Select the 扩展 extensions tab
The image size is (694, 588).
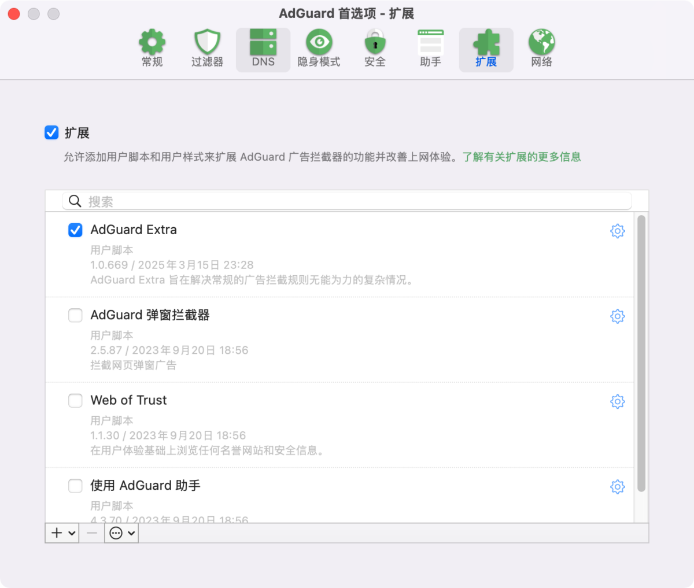click(x=486, y=50)
